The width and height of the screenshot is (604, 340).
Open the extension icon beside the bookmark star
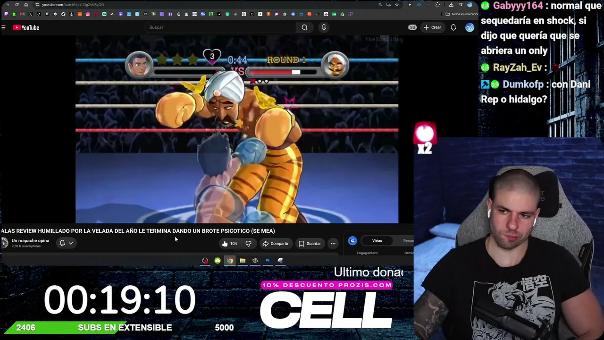pos(409,5)
